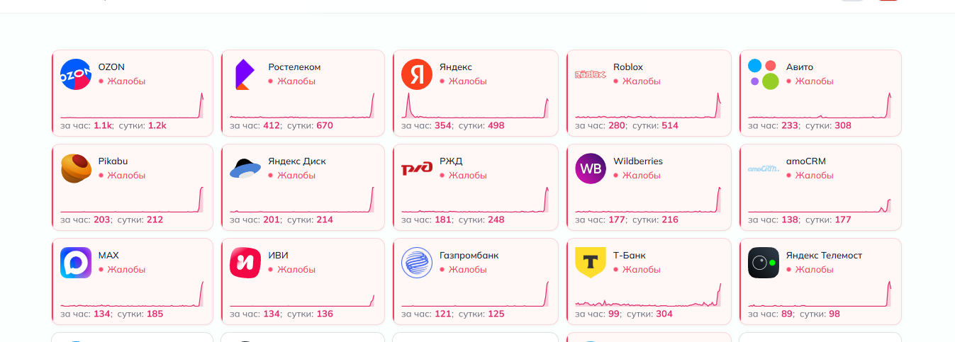Open the Авито colored dots logo
This screenshot has width=955, height=342.
tap(764, 74)
